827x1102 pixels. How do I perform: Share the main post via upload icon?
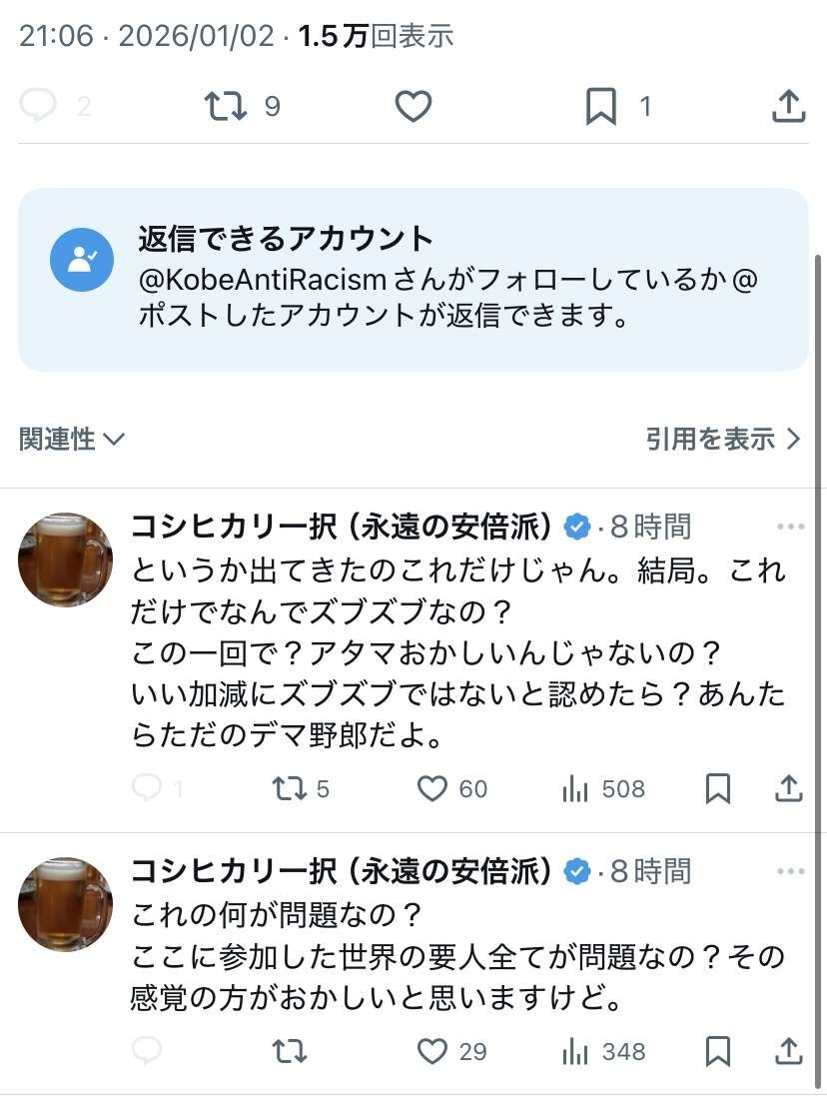pos(788,106)
